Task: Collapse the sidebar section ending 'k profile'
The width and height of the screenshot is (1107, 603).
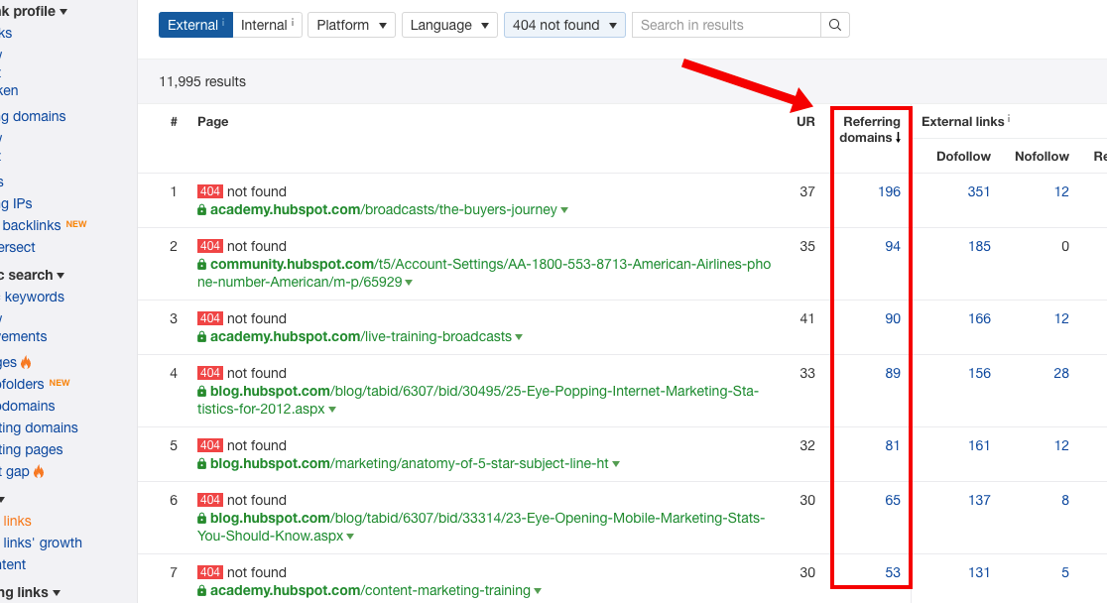Action: (34, 11)
